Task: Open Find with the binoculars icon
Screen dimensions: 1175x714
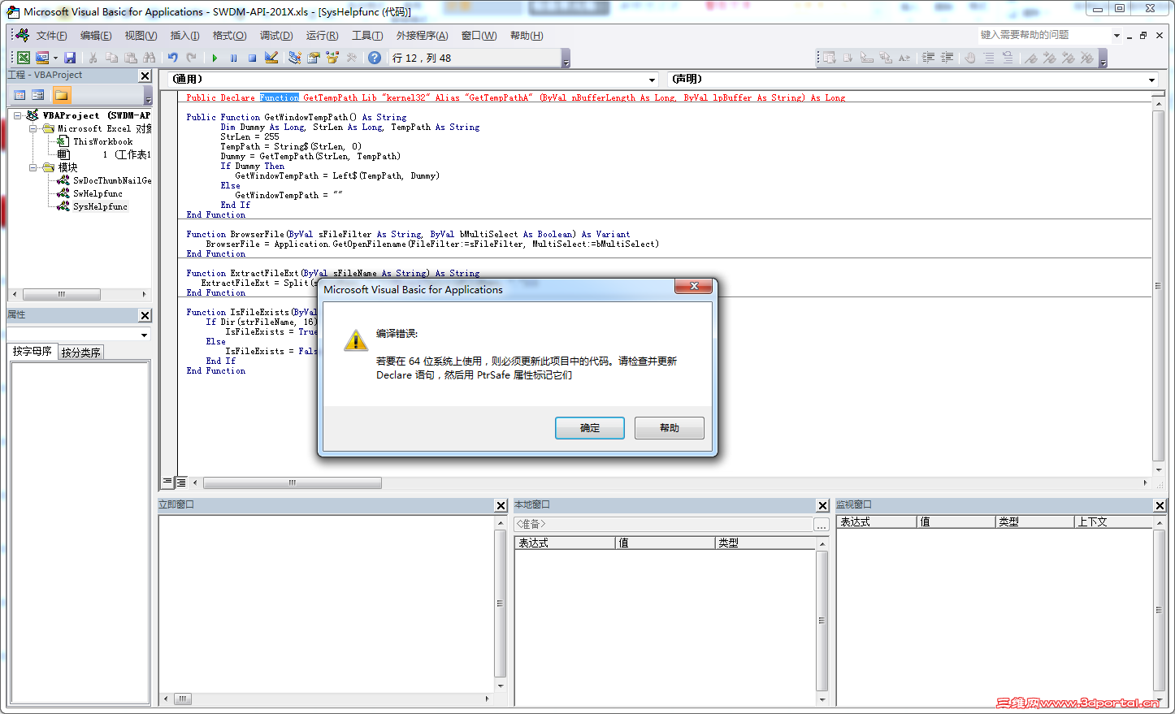Action: tap(150, 58)
